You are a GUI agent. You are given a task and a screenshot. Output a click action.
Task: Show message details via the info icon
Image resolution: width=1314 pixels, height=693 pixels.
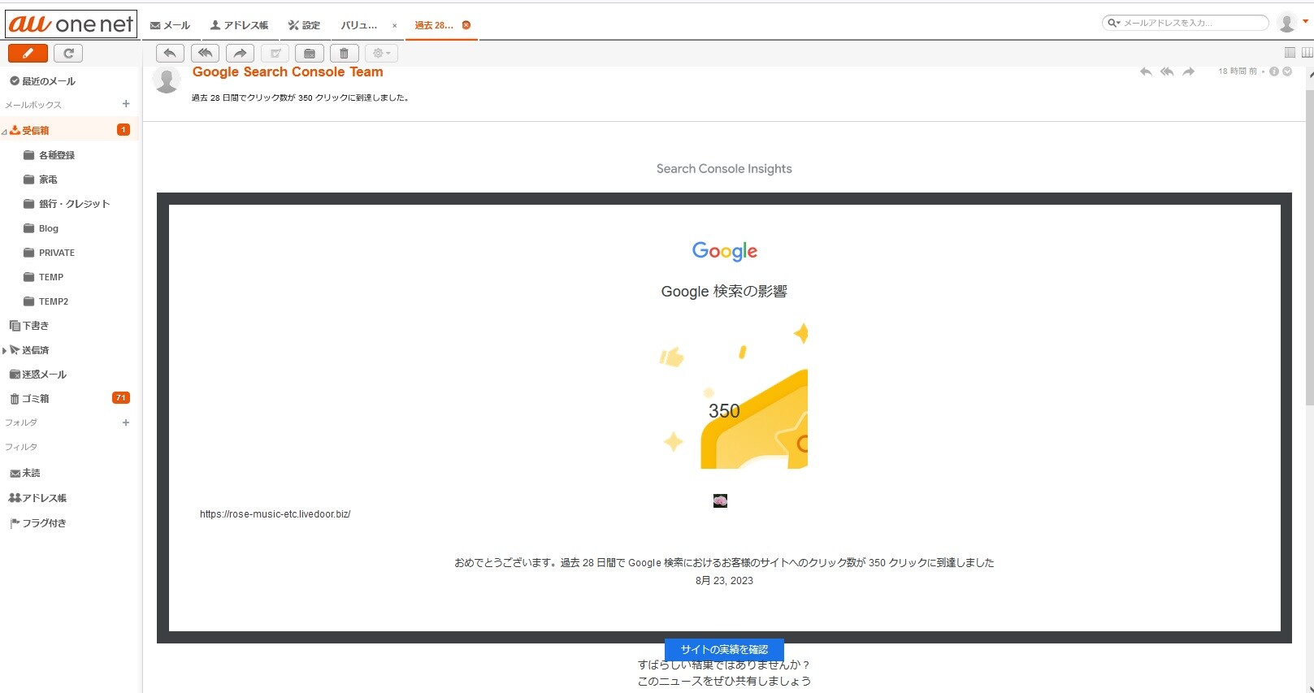[1274, 71]
